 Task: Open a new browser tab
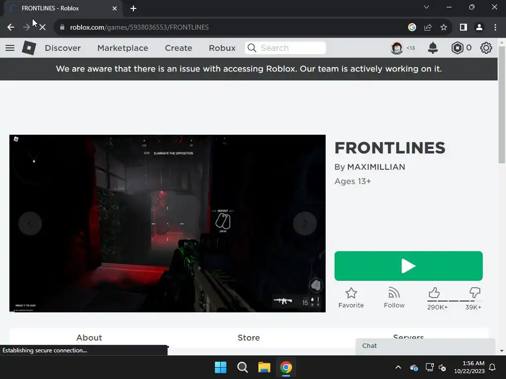point(133,8)
